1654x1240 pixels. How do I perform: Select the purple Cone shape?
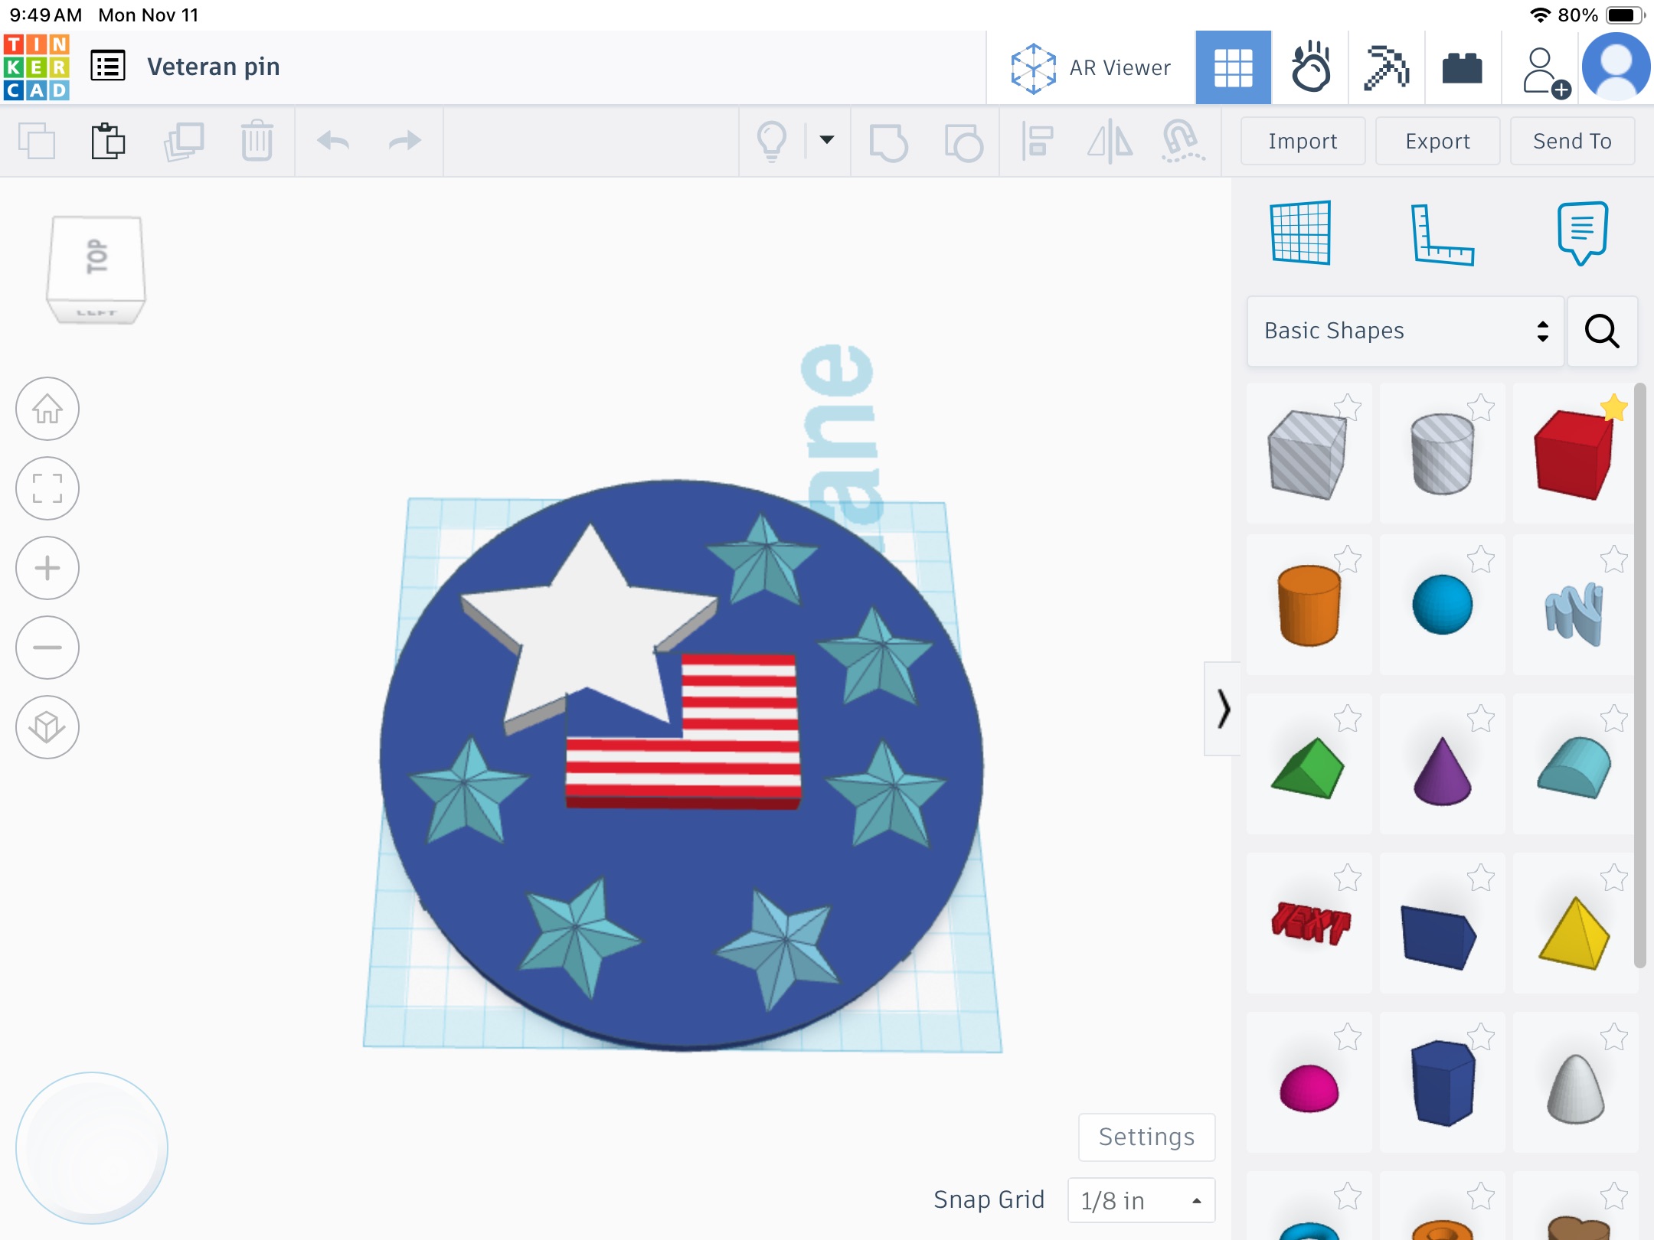coord(1442,770)
